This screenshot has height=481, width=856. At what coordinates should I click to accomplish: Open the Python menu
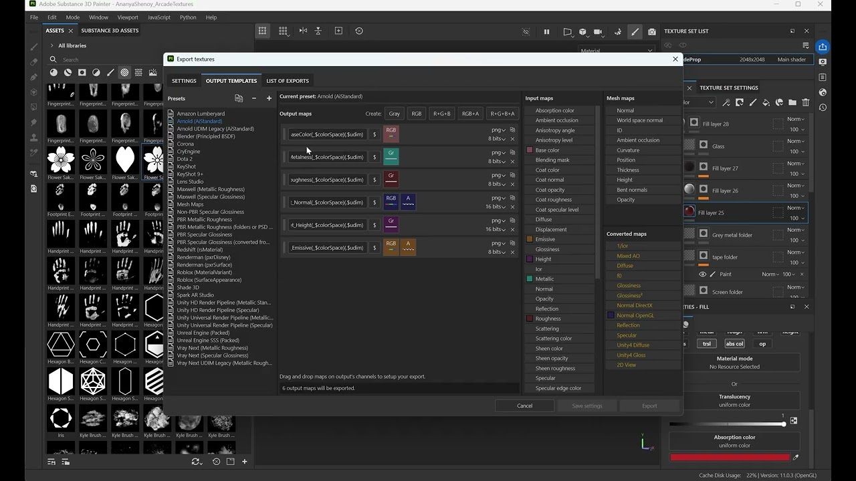coord(188,17)
